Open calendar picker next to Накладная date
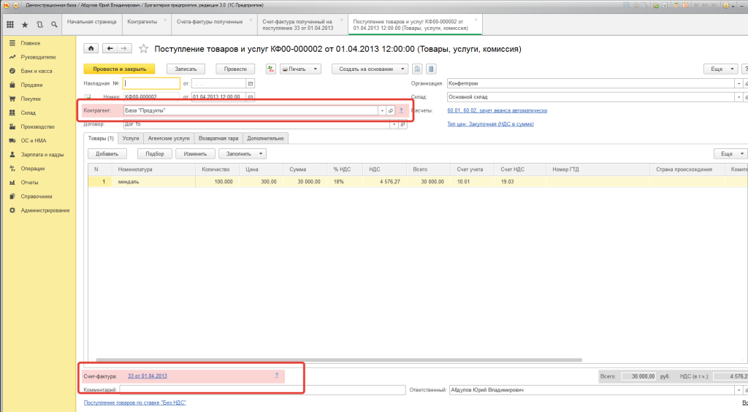The image size is (748, 412). tap(250, 83)
